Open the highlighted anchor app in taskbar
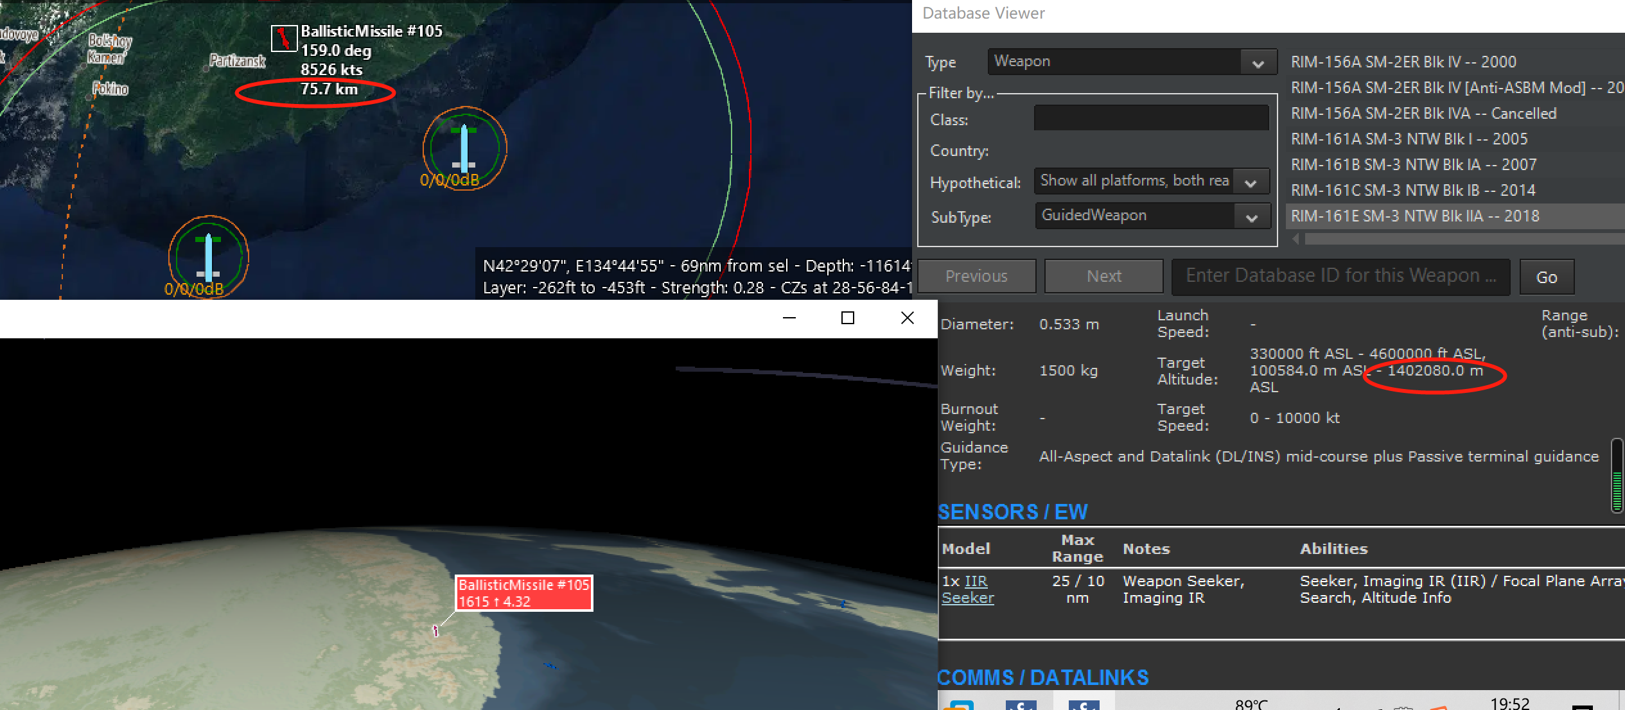The image size is (1625, 710). 1084,705
